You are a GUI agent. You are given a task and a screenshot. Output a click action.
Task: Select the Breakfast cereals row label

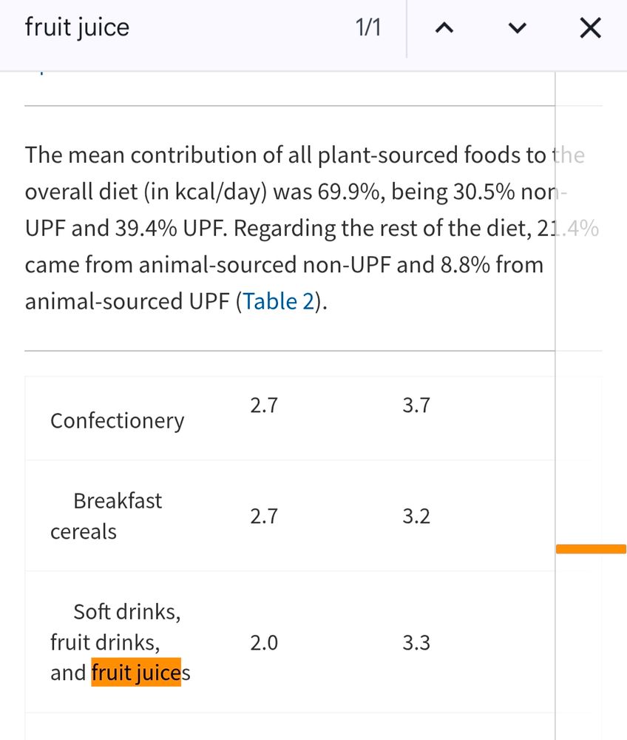click(x=105, y=516)
